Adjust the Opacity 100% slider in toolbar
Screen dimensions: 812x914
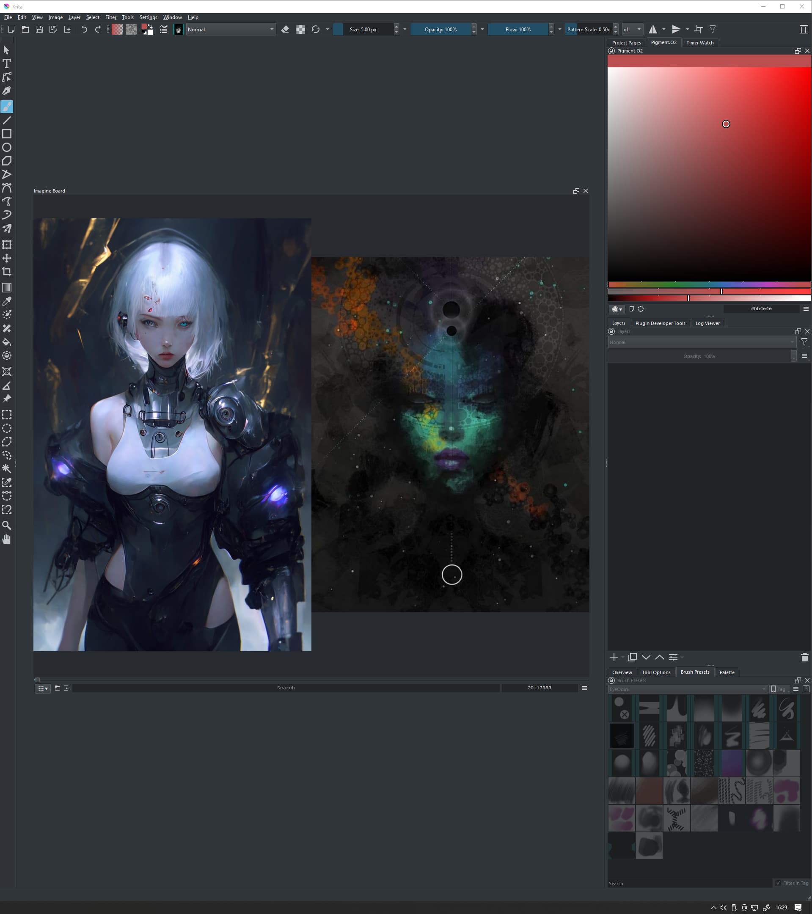click(440, 30)
